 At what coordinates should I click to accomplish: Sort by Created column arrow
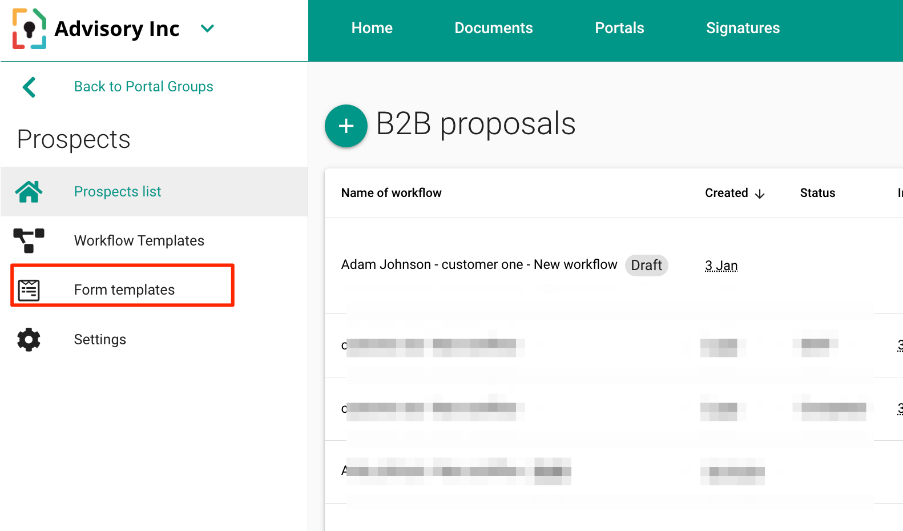point(760,194)
